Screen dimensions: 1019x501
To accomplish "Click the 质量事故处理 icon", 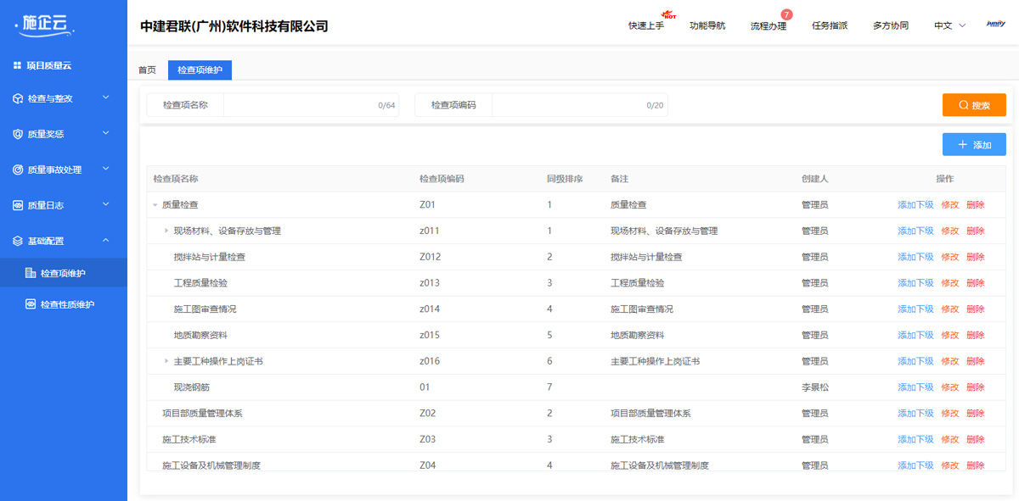I will [18, 170].
